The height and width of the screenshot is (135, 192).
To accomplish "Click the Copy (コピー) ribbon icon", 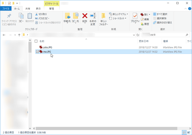I will click(x=21, y=16).
